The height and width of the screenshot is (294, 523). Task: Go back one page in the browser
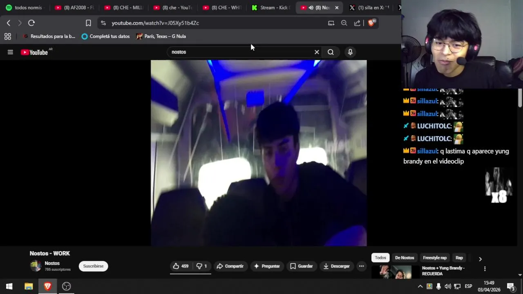click(x=8, y=23)
